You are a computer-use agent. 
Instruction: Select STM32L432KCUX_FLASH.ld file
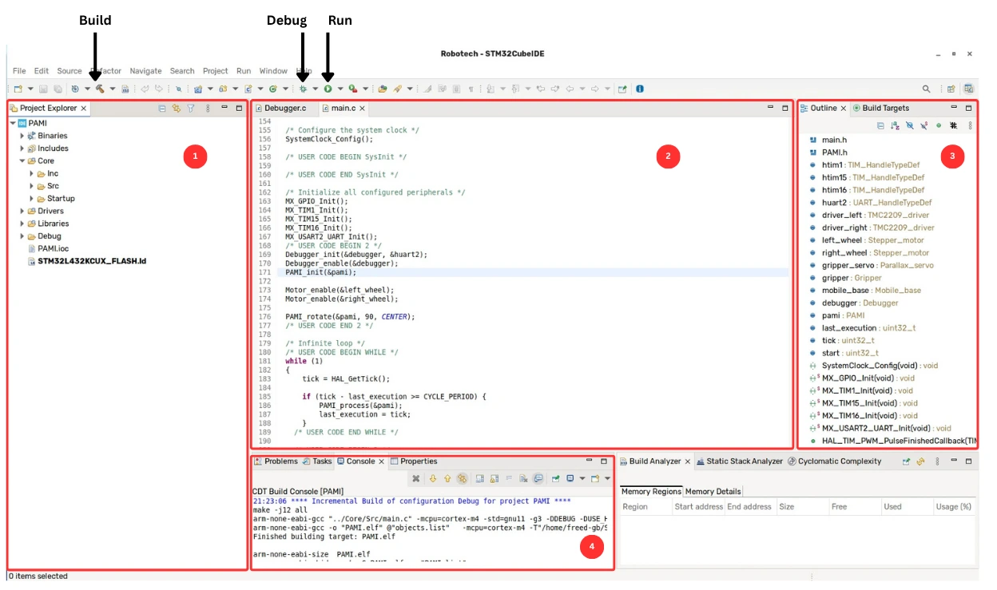tap(86, 261)
